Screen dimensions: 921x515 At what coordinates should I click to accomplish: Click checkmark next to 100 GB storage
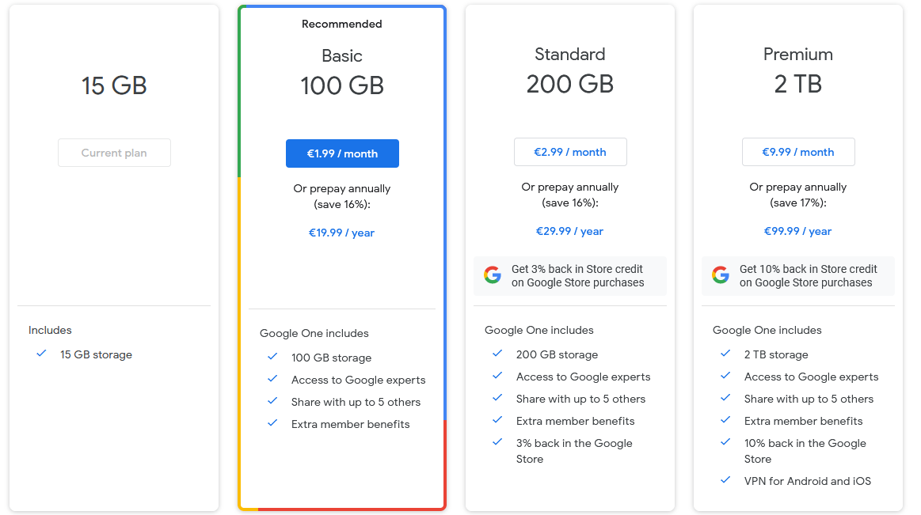273,357
